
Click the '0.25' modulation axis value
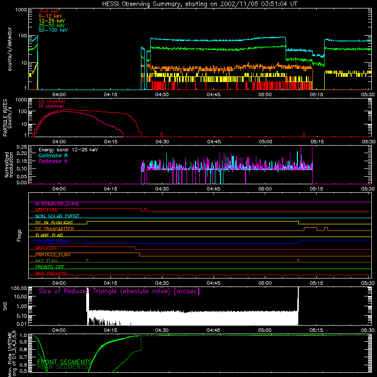pos(22,147)
